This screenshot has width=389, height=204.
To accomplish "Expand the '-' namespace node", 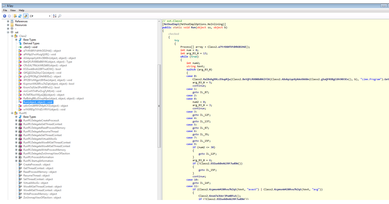I will pos(8,29).
